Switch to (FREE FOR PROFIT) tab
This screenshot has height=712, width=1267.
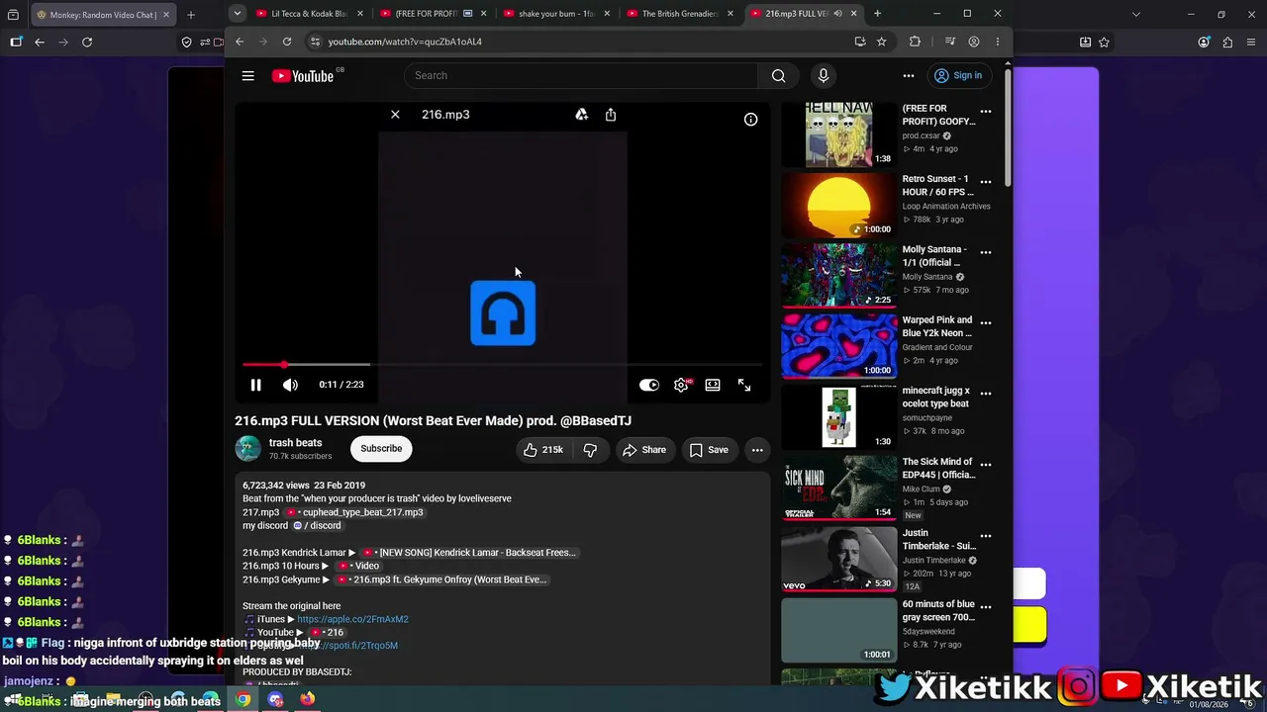[x=432, y=14]
